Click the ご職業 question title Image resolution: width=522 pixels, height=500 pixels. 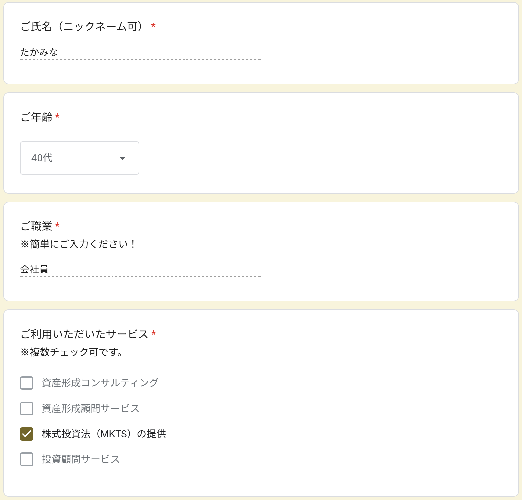(36, 226)
